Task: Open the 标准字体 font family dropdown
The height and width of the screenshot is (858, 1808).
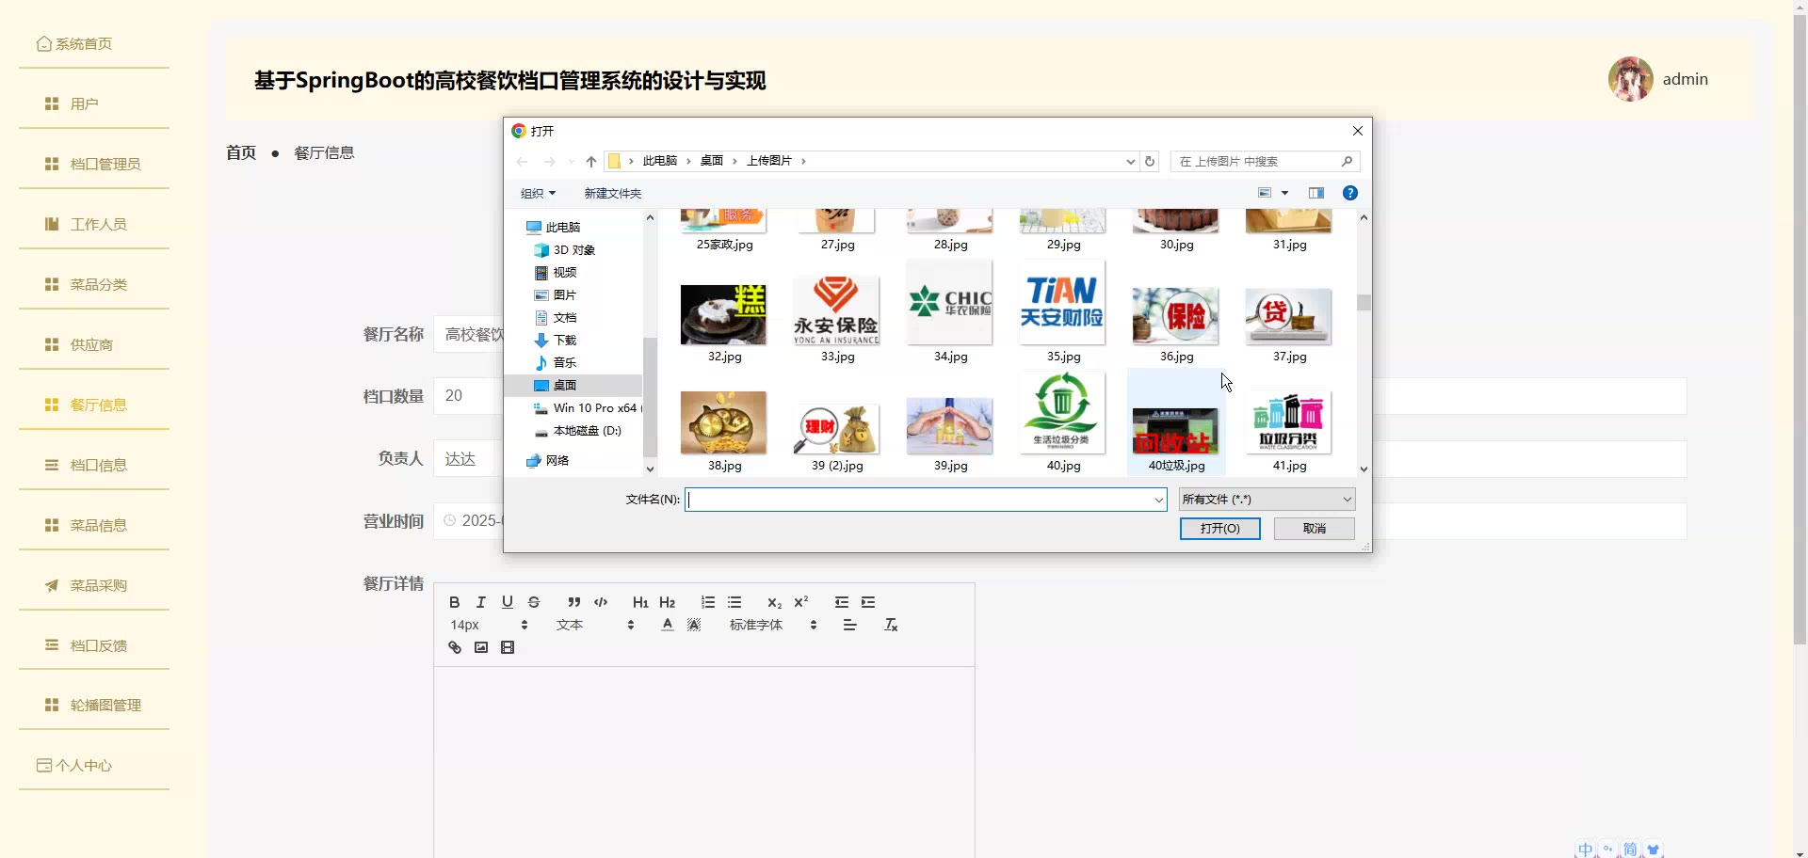Action: (773, 625)
